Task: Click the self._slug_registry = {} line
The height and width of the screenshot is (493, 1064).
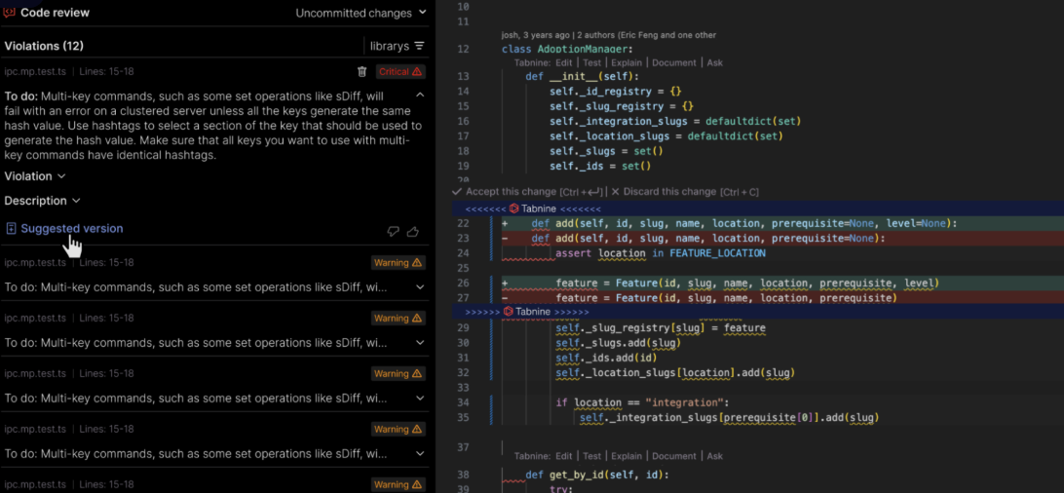Action: tap(622, 106)
